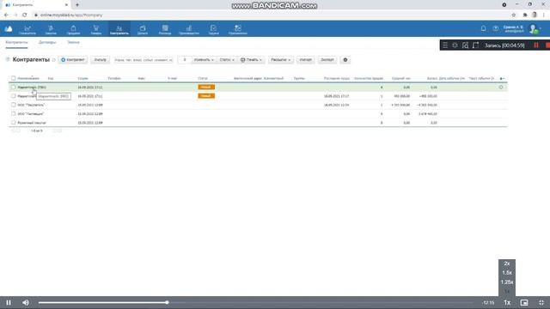Choose 2x playback speed
This screenshot has width=550, height=309.
click(x=507, y=264)
